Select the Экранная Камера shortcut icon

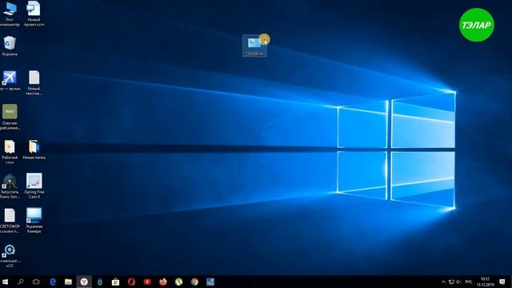(34, 221)
